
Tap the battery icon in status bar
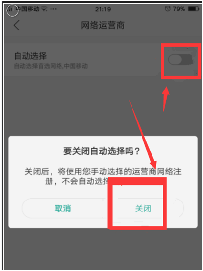coord(193,9)
